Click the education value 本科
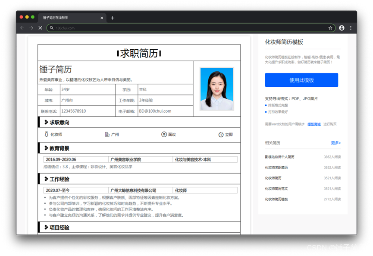The height and width of the screenshot is (256, 373). 143,89
